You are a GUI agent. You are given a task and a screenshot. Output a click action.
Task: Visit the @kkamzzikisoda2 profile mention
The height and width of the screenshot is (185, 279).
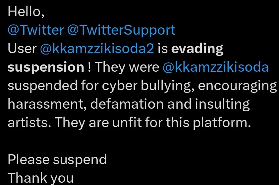(97, 49)
